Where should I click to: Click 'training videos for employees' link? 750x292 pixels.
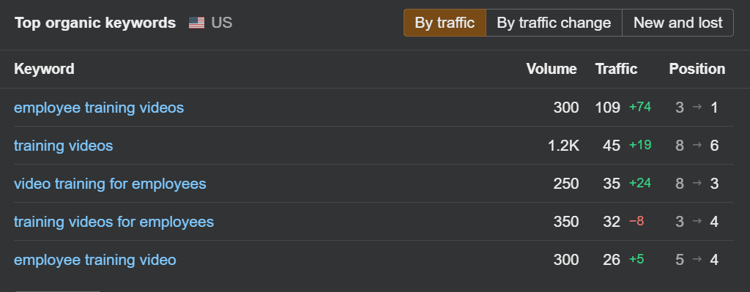(114, 222)
